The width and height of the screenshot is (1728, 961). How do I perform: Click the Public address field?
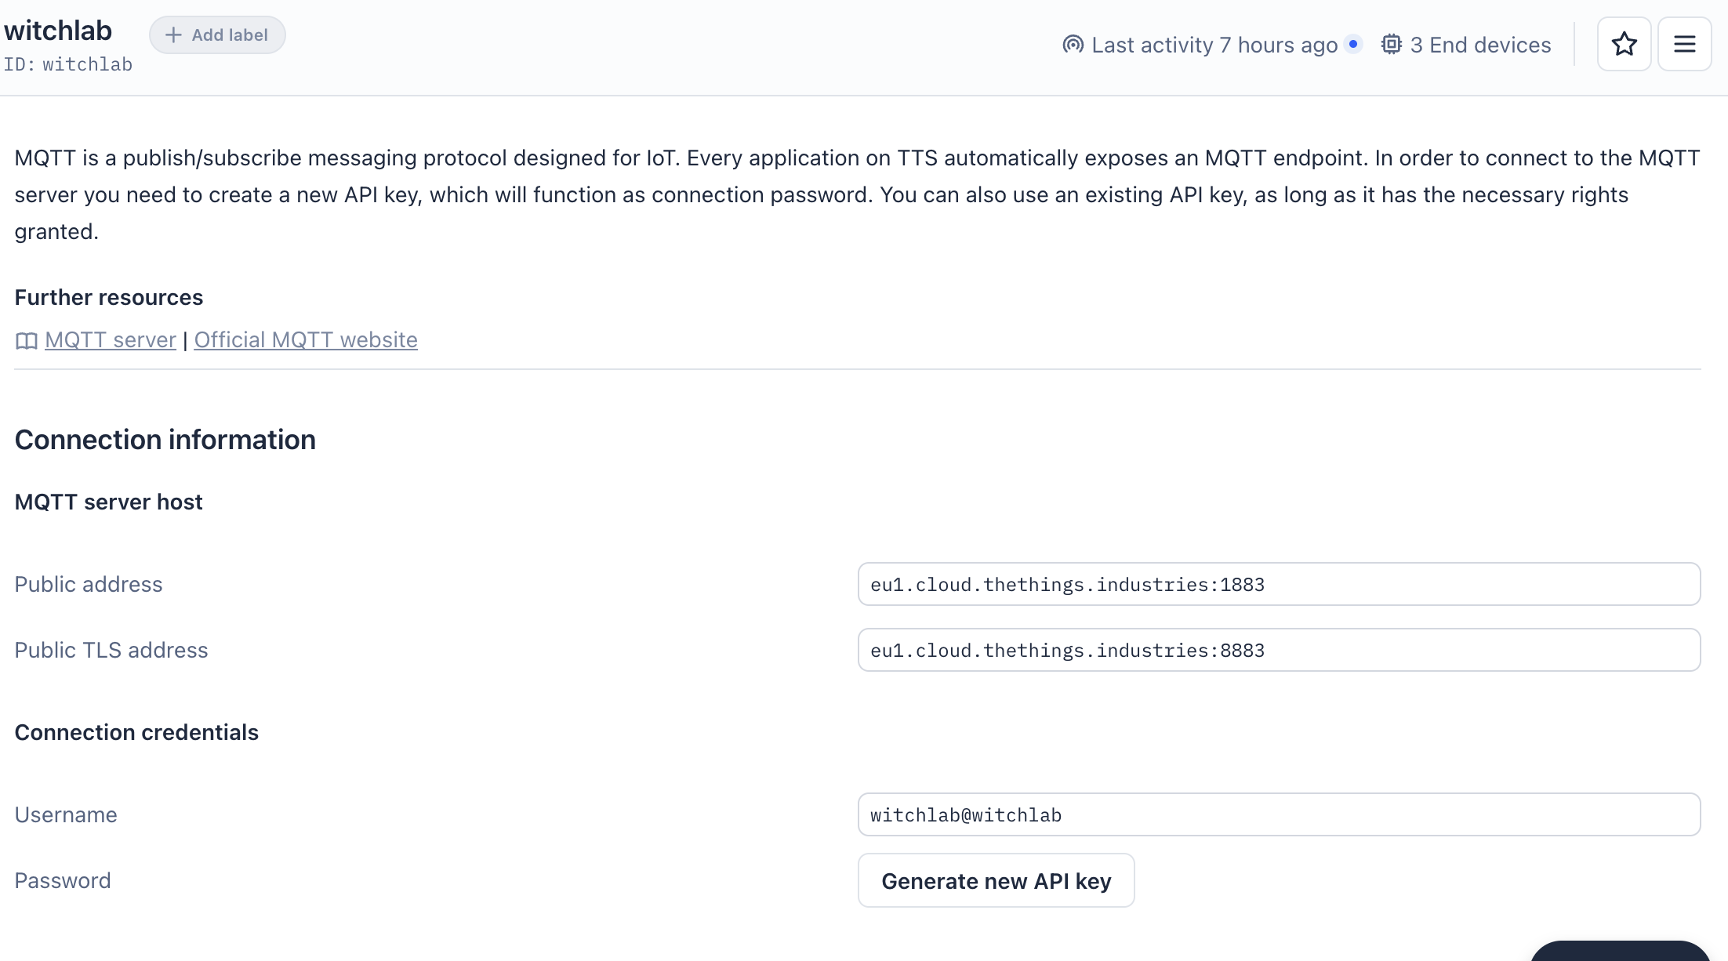coord(1278,585)
